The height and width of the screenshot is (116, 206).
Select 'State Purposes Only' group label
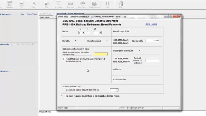71,87
